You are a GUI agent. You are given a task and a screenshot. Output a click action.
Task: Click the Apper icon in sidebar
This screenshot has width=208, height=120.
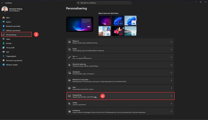point(4,39)
